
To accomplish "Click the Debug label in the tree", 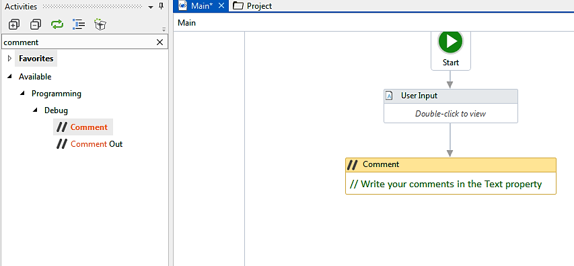I will 56,110.
